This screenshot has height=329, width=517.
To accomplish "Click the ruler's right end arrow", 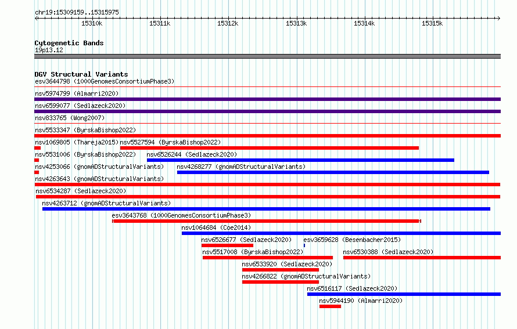I will 499,18.
